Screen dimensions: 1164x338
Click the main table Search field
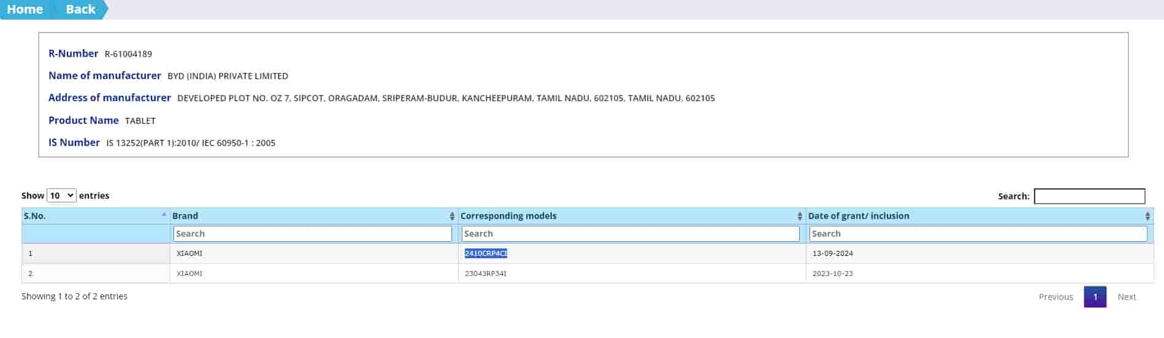click(1089, 196)
